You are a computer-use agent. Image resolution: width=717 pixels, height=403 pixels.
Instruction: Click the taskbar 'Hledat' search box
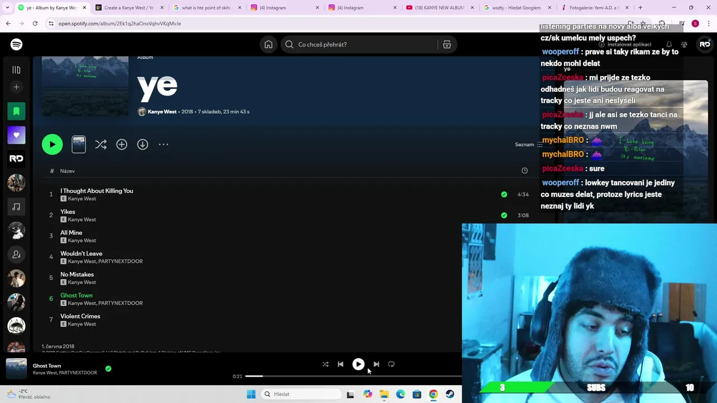pos(301,394)
